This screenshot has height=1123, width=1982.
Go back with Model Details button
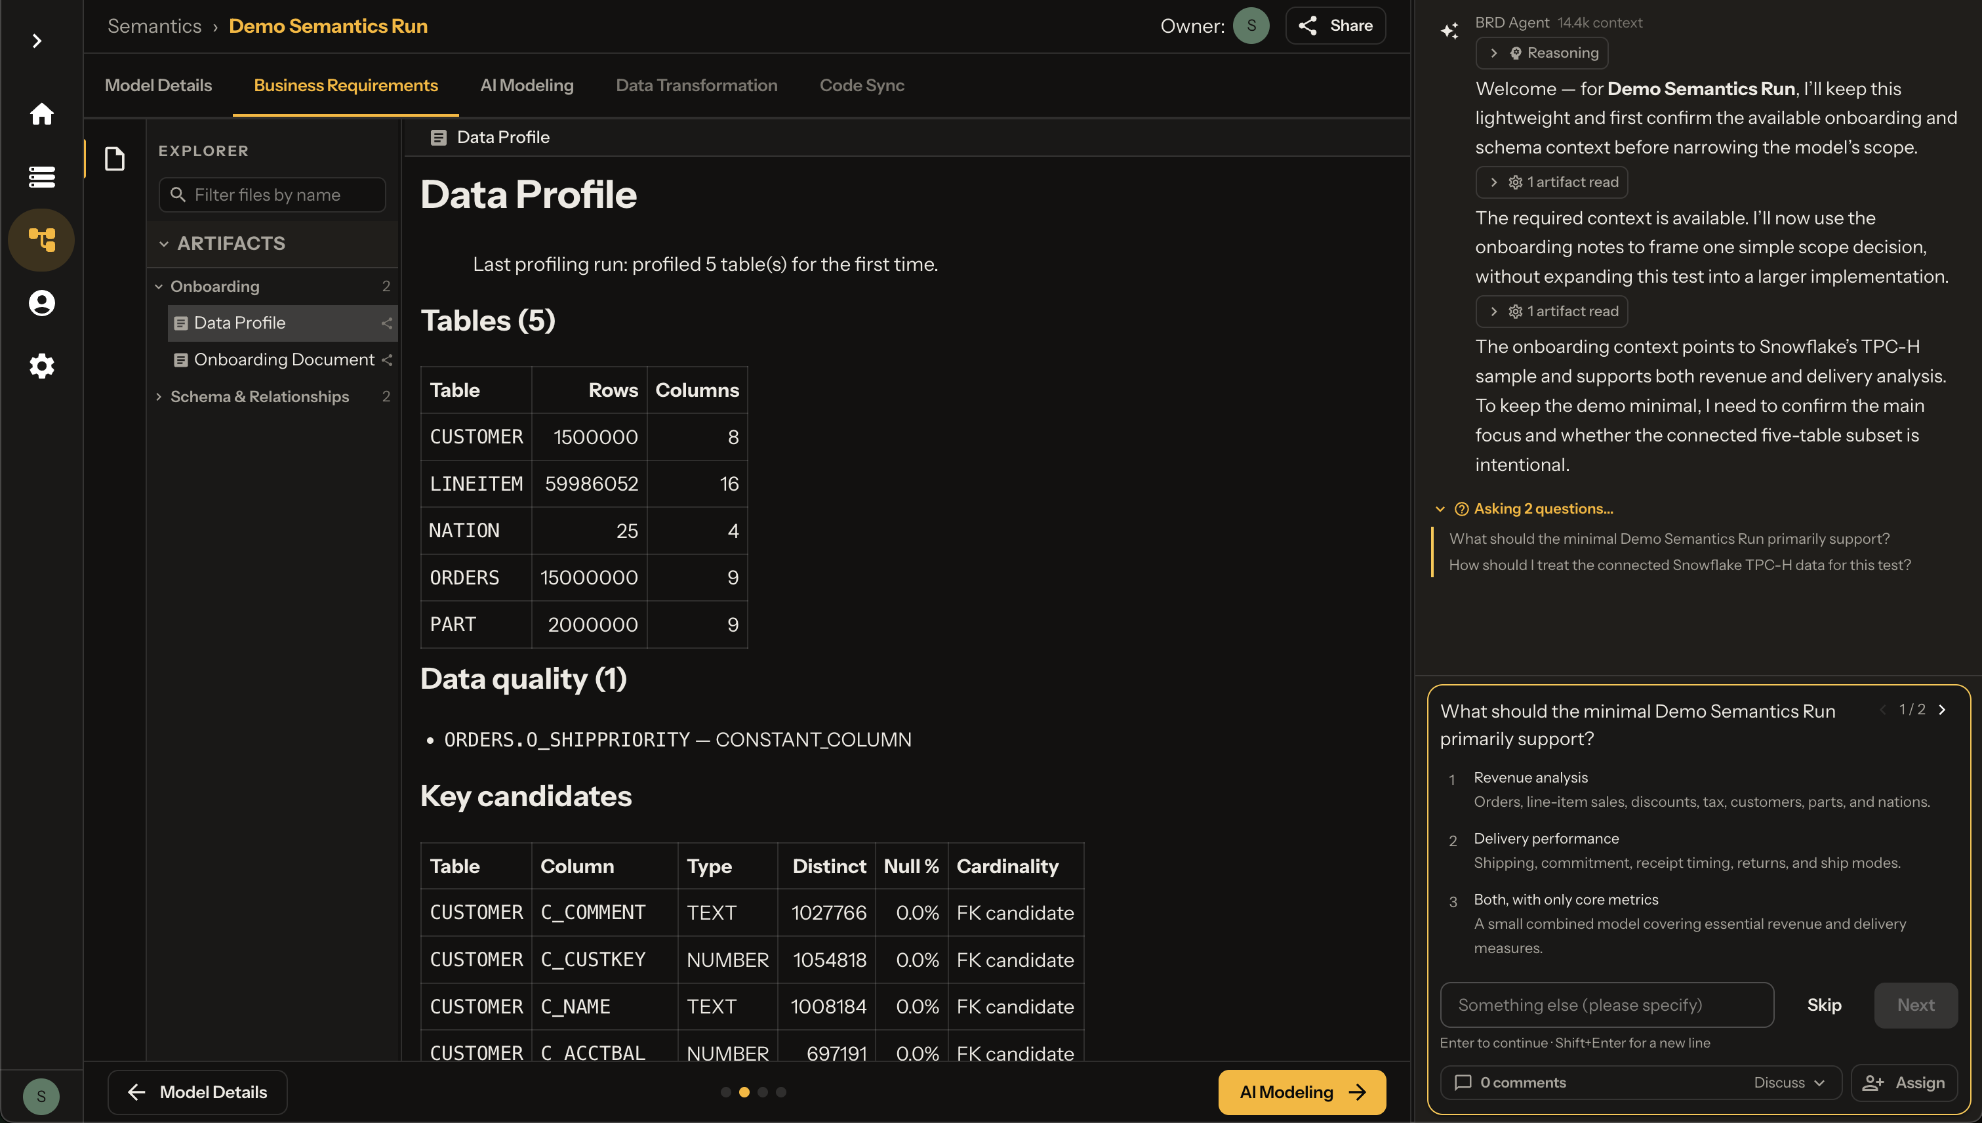(197, 1092)
